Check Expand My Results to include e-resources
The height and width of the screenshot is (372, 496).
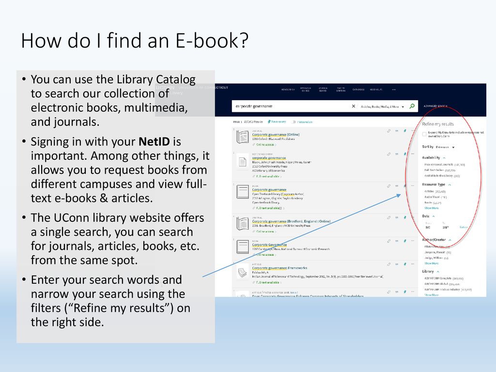click(424, 134)
